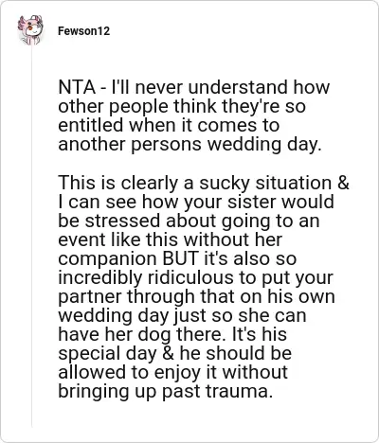Viewport: 379px width, 443px height.
Task: Collapse the comment using the vertical thread line
Action: pos(31,237)
